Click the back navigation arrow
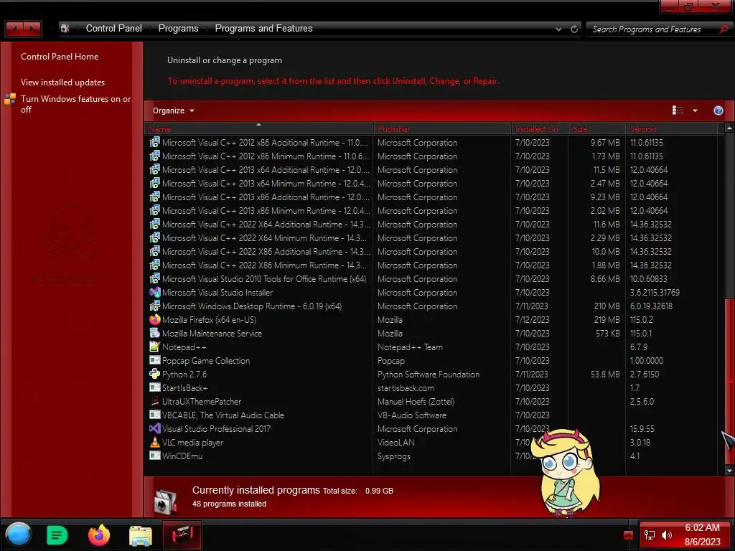Viewport: 735px width, 551px height. click(x=16, y=29)
